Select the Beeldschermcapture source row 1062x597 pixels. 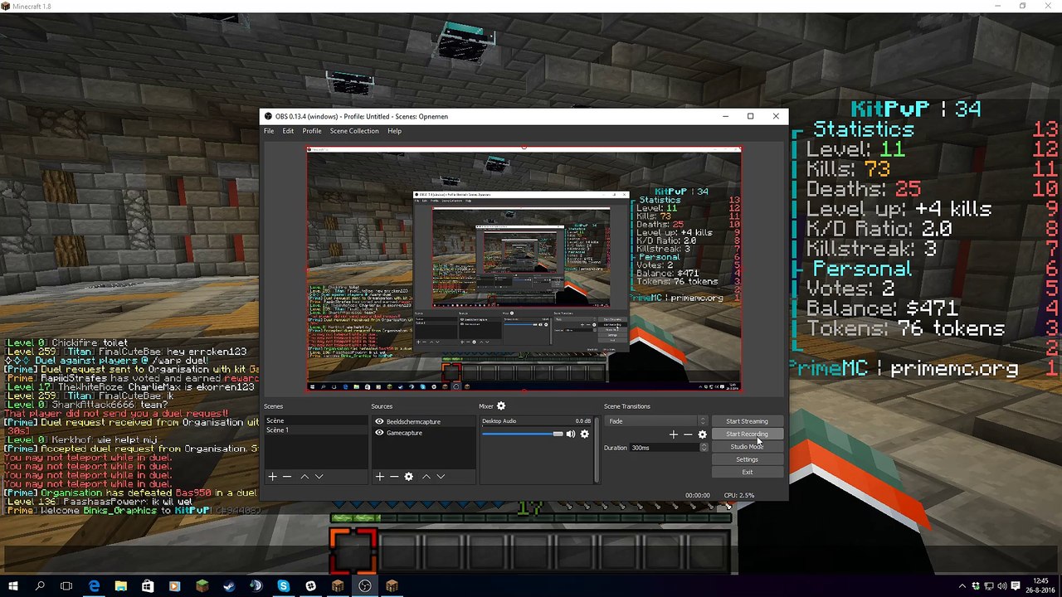[x=423, y=422]
